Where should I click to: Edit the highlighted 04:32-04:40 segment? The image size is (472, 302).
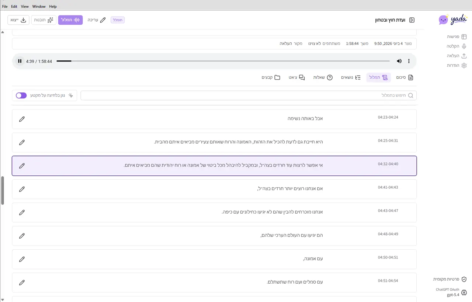(x=22, y=166)
